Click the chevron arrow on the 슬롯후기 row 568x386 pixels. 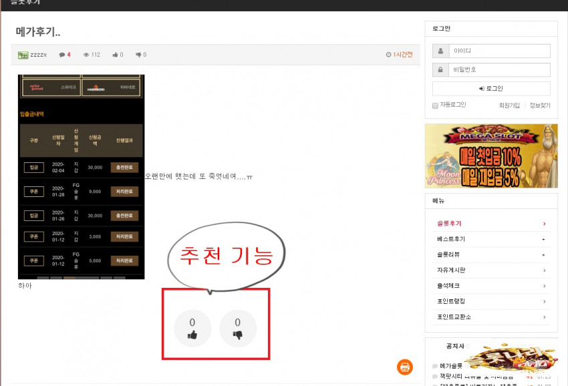click(544, 224)
